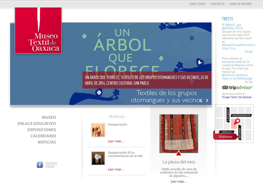Image resolution: width=263 pixels, height=190 pixels.
Task: Open Links de Interés in top bar
Action: 241,4
